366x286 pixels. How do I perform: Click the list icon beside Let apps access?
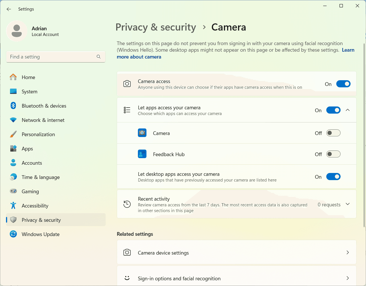127,110
